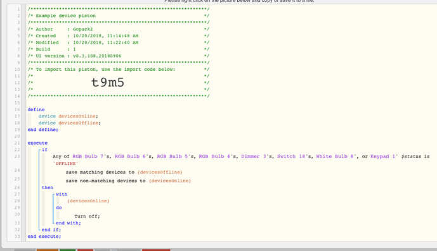Screen dimensions: 437x251
Task: Select device RGB Bulb 6 in the condition
Action: pos(130,157)
